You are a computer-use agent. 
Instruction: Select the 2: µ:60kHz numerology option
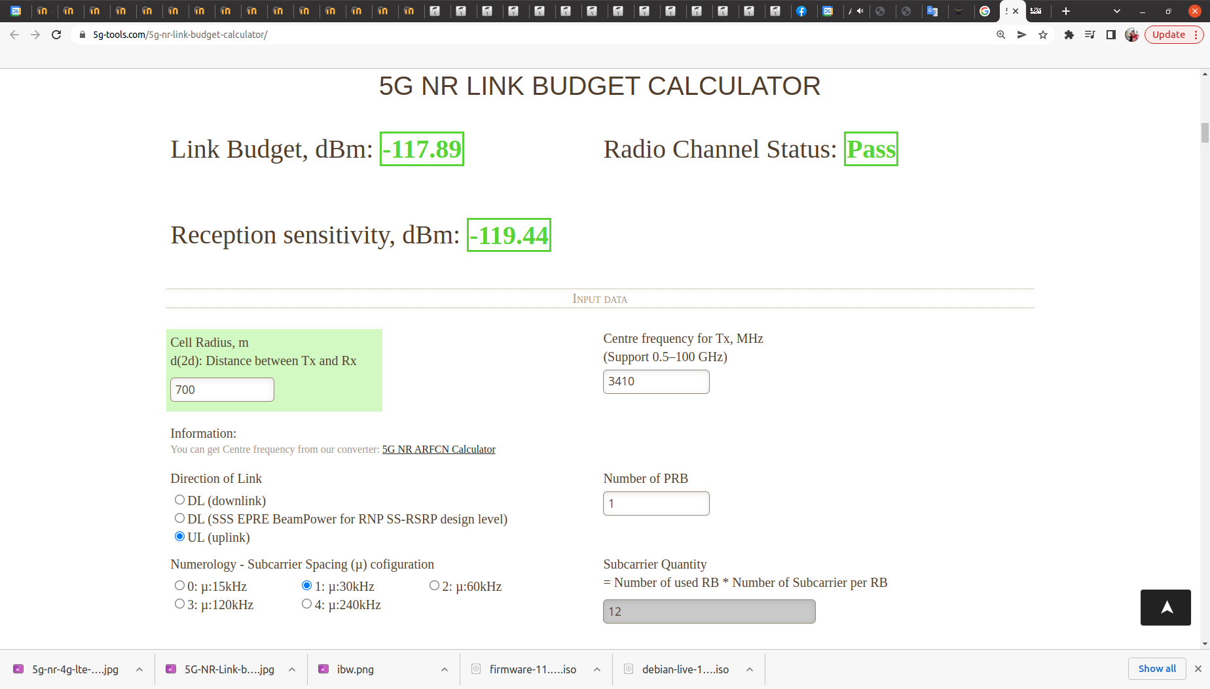pos(434,586)
